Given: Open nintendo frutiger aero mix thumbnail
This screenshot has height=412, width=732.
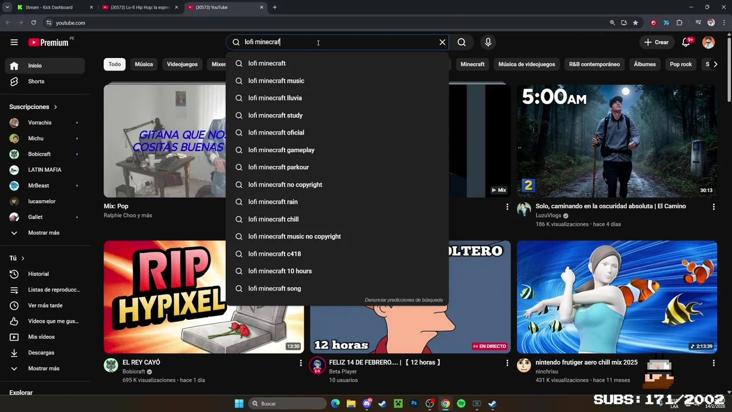Looking at the screenshot, I should click(x=616, y=297).
